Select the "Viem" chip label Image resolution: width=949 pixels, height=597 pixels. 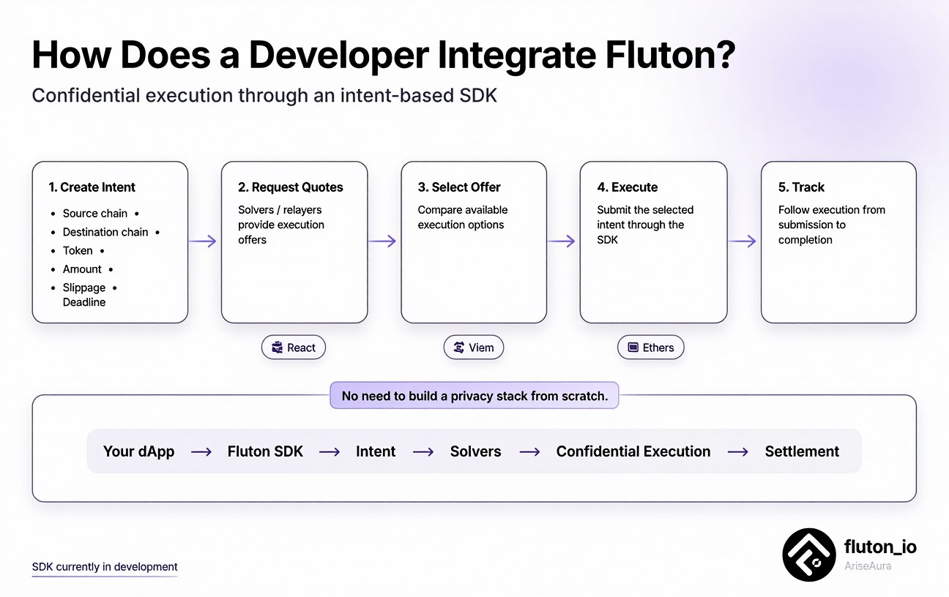(481, 348)
